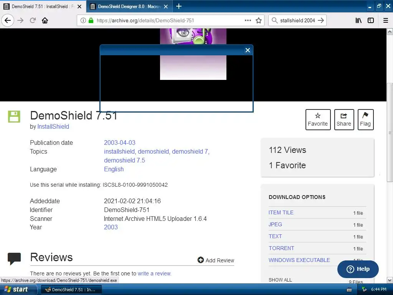Viewport: 393px width, 295px height.
Task: Click the vertical scrollbar thumb
Action: click(390, 133)
